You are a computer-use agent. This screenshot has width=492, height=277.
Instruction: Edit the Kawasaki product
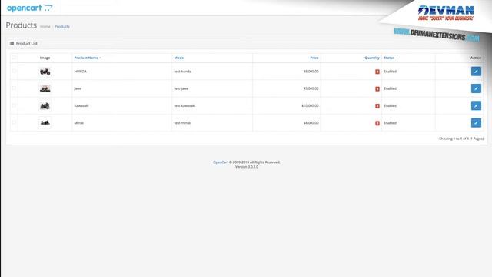pos(476,106)
